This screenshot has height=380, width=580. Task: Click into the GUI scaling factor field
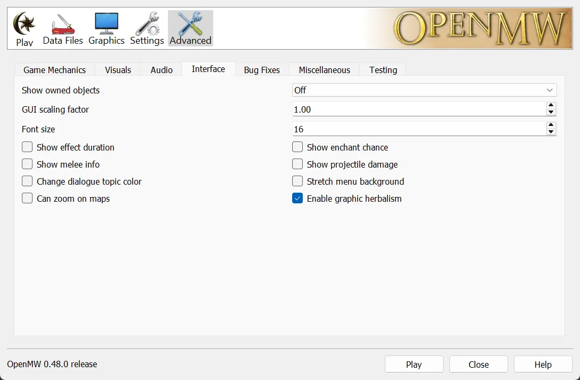[x=419, y=109]
